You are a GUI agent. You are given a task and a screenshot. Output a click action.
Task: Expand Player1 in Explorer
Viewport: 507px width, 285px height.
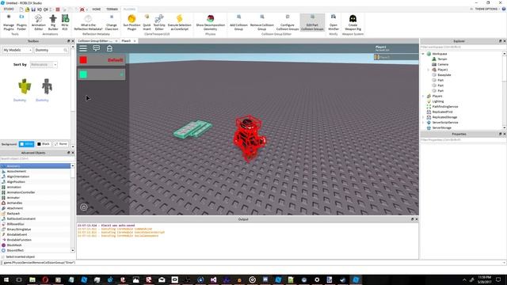point(428,70)
